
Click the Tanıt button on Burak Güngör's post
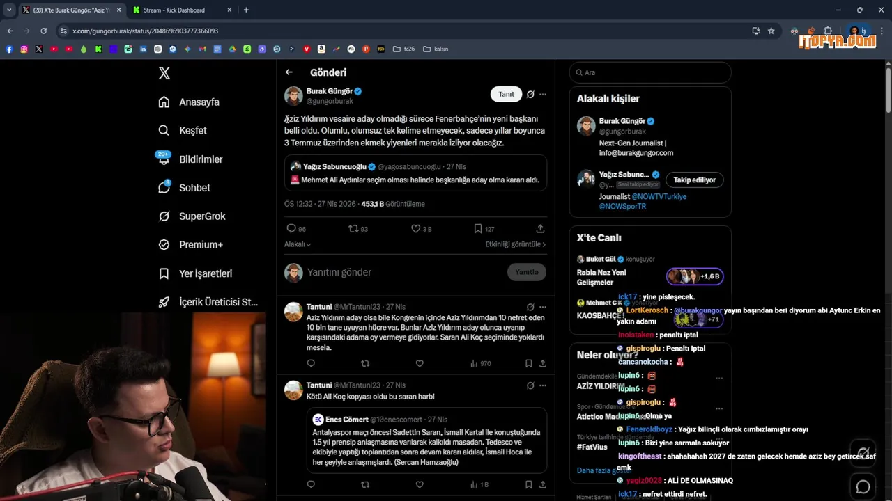pos(506,94)
